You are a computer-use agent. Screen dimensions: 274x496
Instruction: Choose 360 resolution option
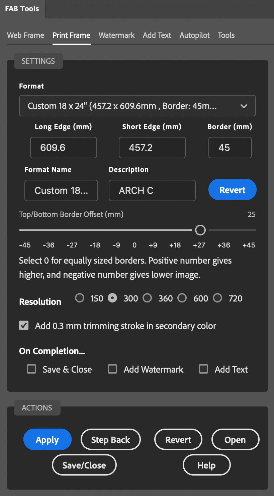[147, 298]
